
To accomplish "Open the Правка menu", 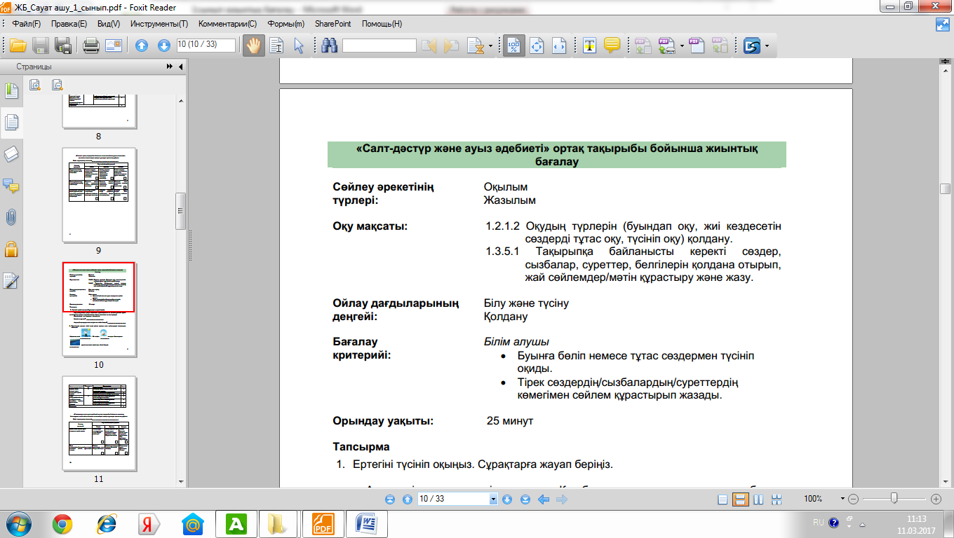I will pyautogui.click(x=69, y=24).
